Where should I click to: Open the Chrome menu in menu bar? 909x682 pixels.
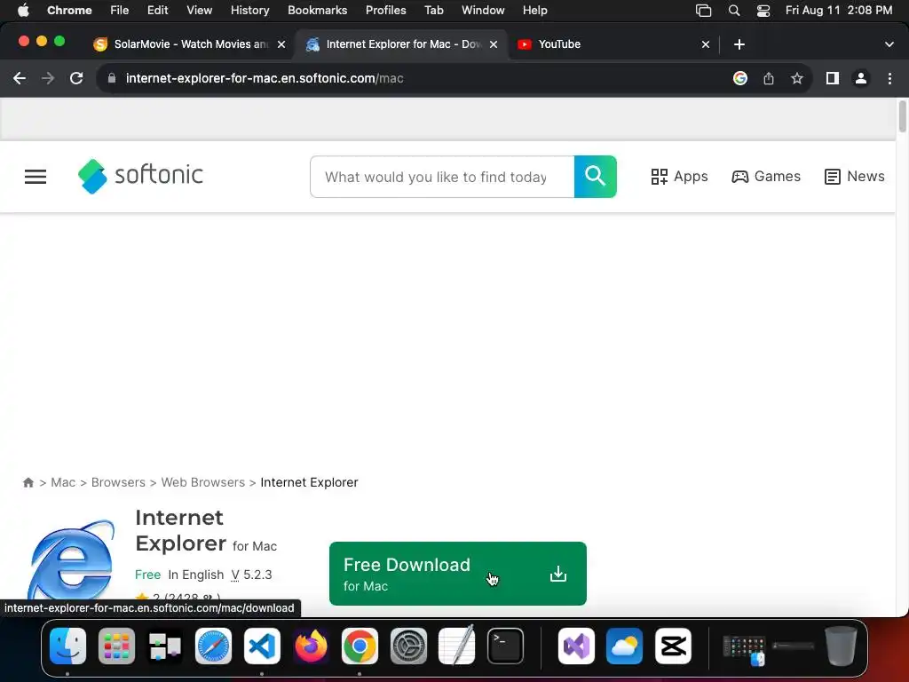69,11
